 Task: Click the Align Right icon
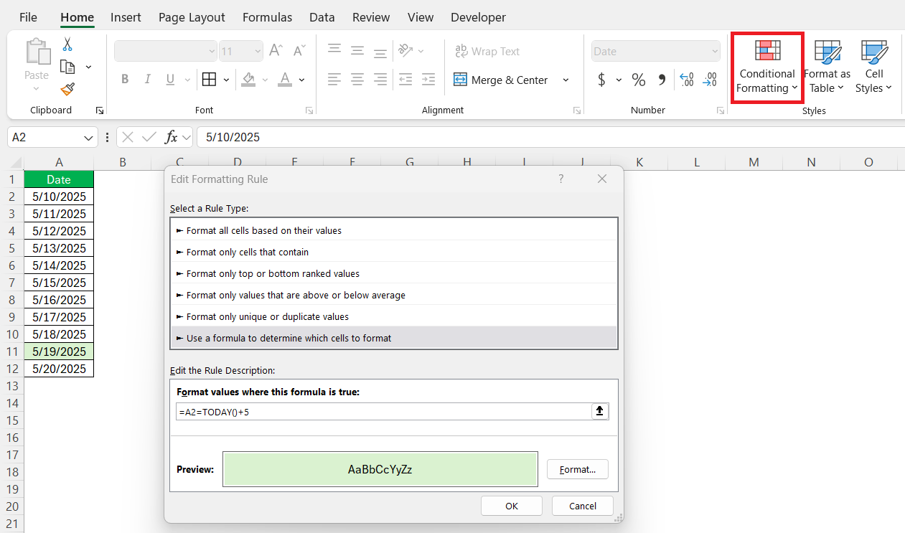[380, 80]
